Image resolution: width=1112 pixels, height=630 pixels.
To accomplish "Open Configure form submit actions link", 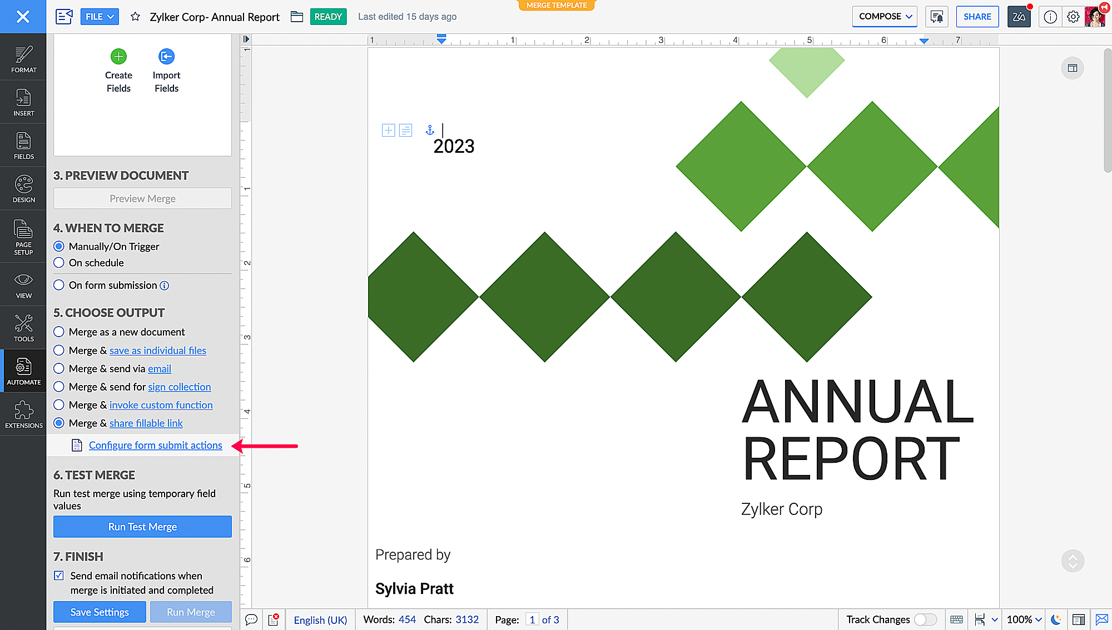I will tap(155, 446).
